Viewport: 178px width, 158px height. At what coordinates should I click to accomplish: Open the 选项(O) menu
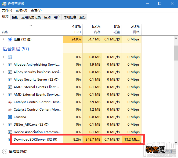[21, 10]
